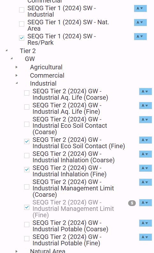Screen dimensions: 154x253
Task: Open A dropdown for Industrial Aq. Life (Coarse)
Action: [x=145, y=91]
